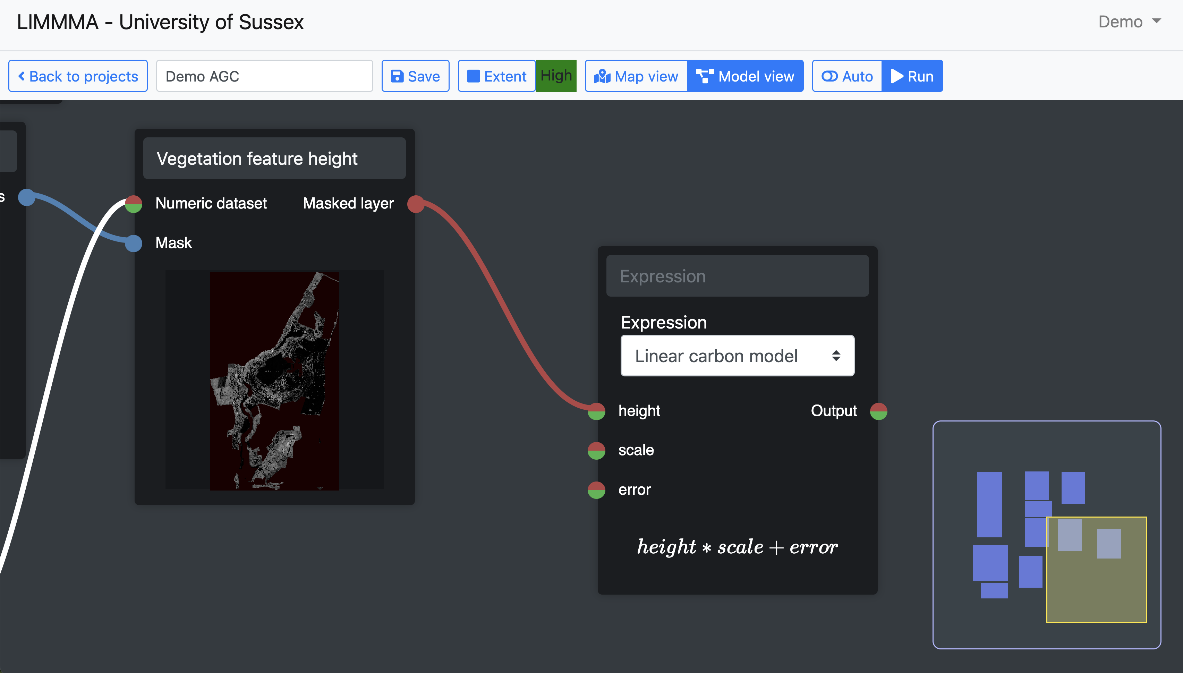
Task: Run the model
Action: click(912, 76)
